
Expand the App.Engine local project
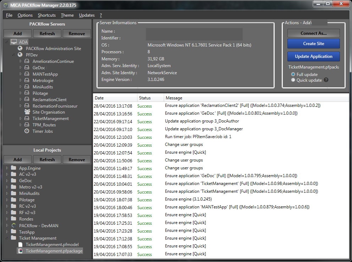pos(7,168)
